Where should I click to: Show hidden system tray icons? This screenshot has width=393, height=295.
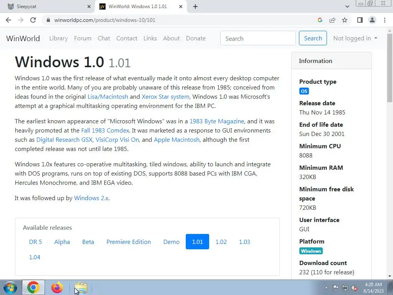(326, 288)
